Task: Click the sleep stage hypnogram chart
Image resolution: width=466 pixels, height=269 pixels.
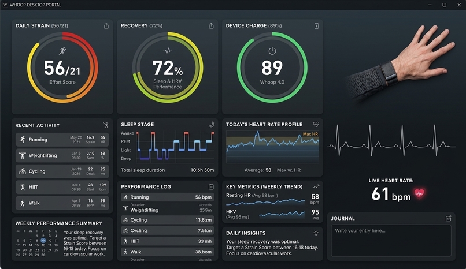Action: (175, 147)
